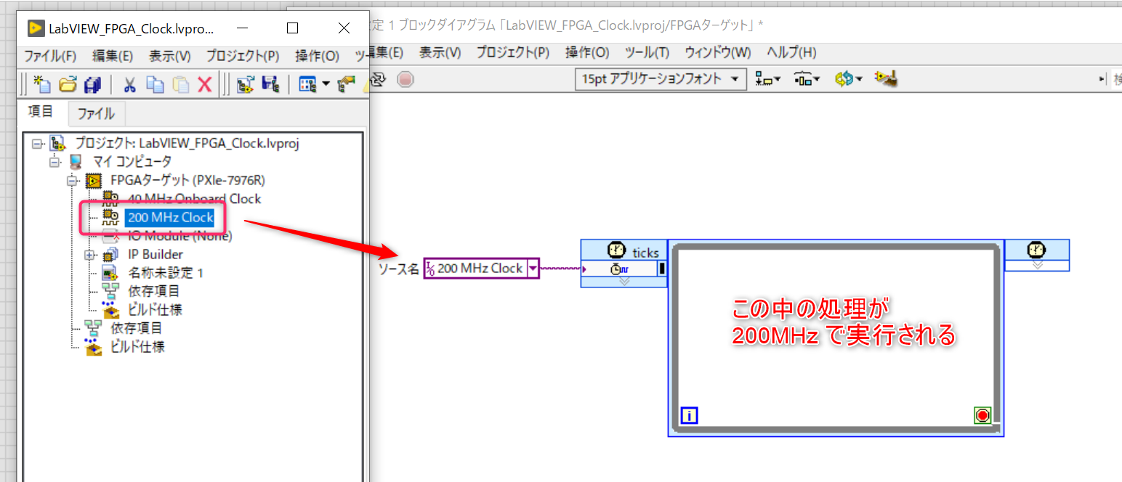Click the 200 MHz Clock item icon
Image resolution: width=1122 pixels, height=482 pixels.
pos(111,217)
